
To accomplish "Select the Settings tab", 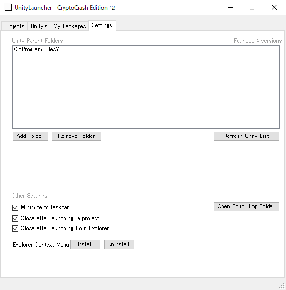I will pos(102,25).
